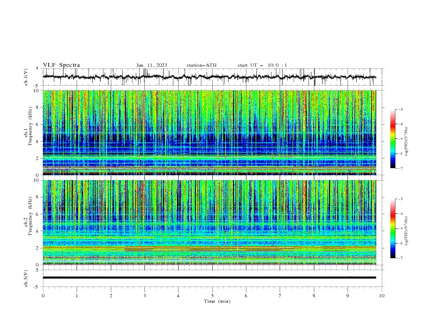Click the "-3" tick on ch.1 colorbar
Screen dimensions: 430x332
(x=400, y=109)
